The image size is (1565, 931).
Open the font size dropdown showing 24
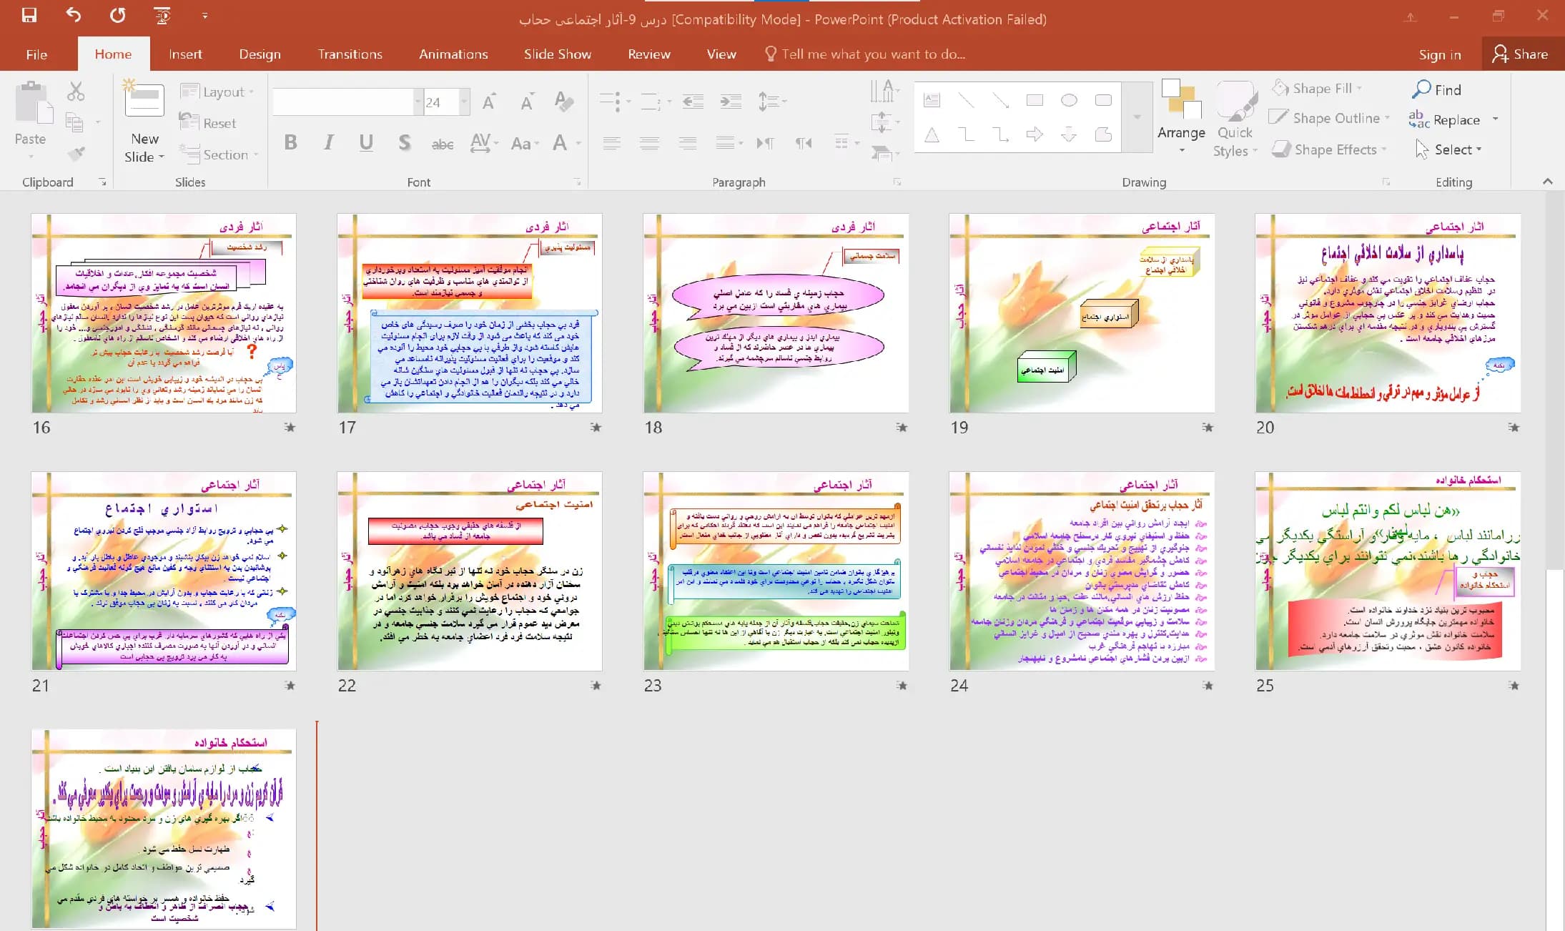point(465,102)
